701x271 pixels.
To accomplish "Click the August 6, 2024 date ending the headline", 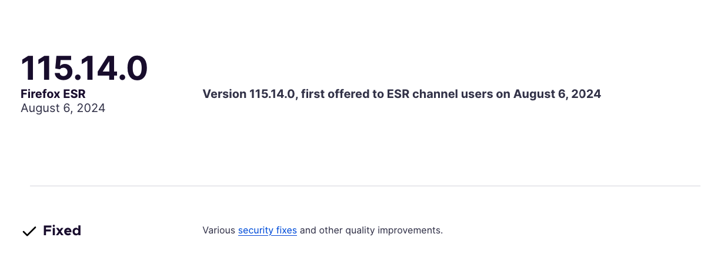I will pos(557,94).
